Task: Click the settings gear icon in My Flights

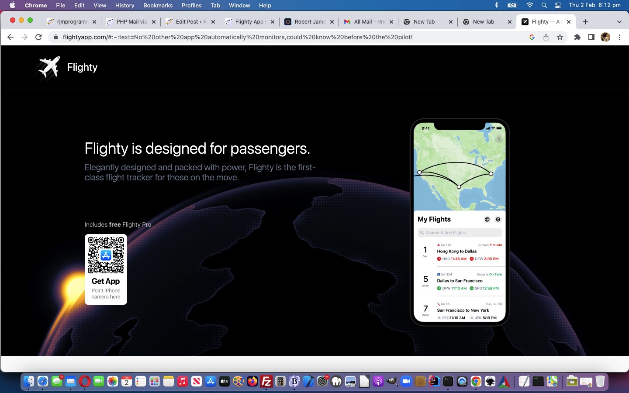Action: click(498, 219)
